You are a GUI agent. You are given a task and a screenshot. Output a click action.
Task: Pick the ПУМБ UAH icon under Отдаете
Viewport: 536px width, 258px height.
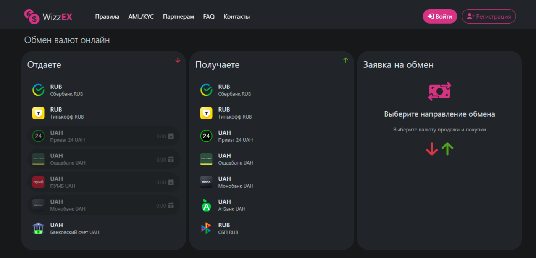(39, 182)
